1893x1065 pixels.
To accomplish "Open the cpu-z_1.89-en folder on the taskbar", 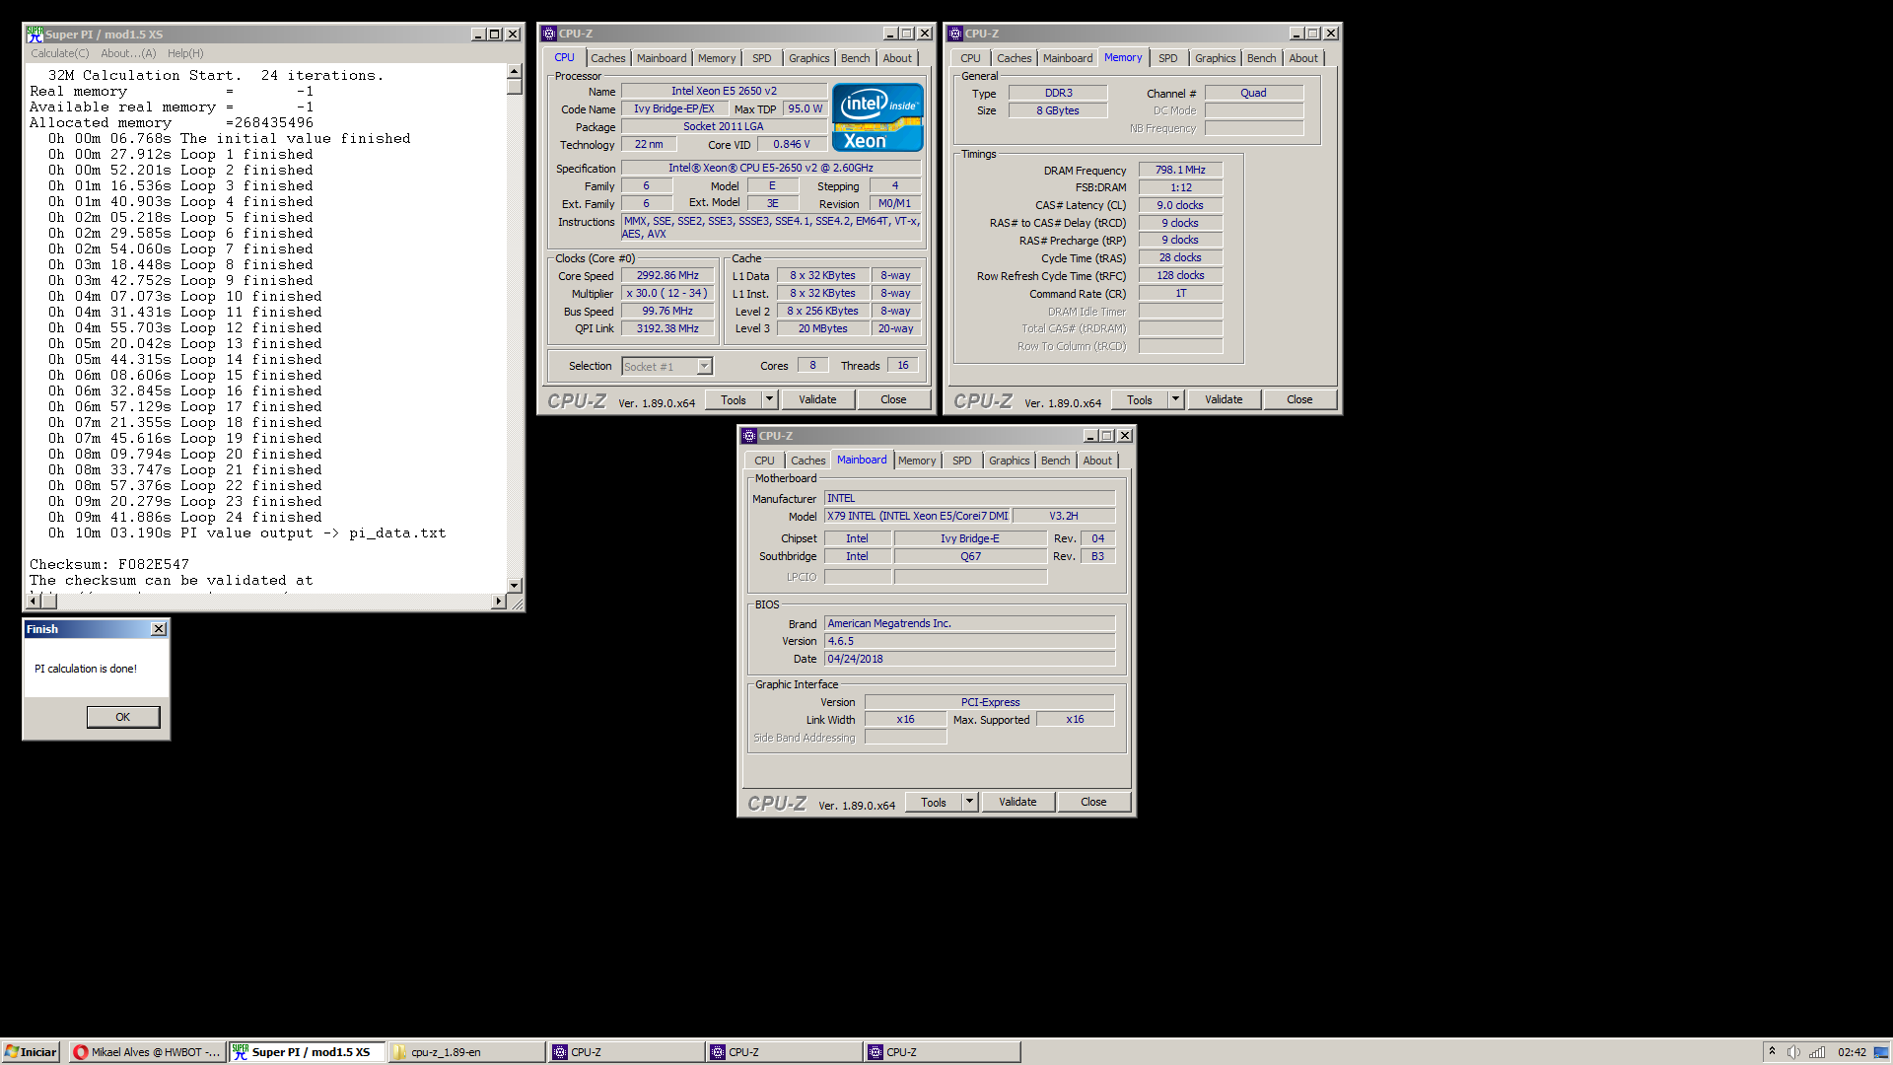I will pos(465,1052).
